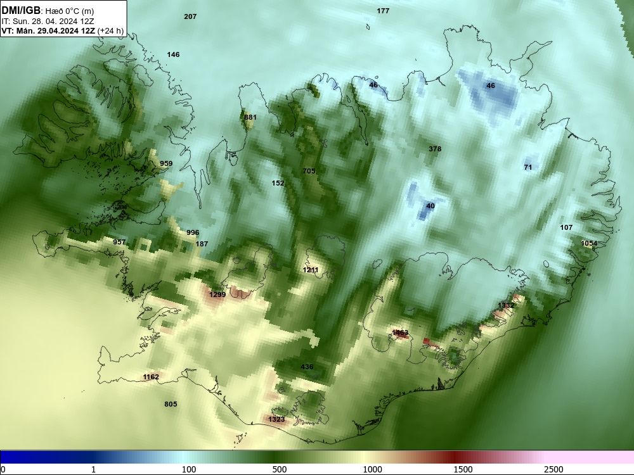This screenshot has height=475, width=634.
Task: Select the 107 value label
Action: 566,228
